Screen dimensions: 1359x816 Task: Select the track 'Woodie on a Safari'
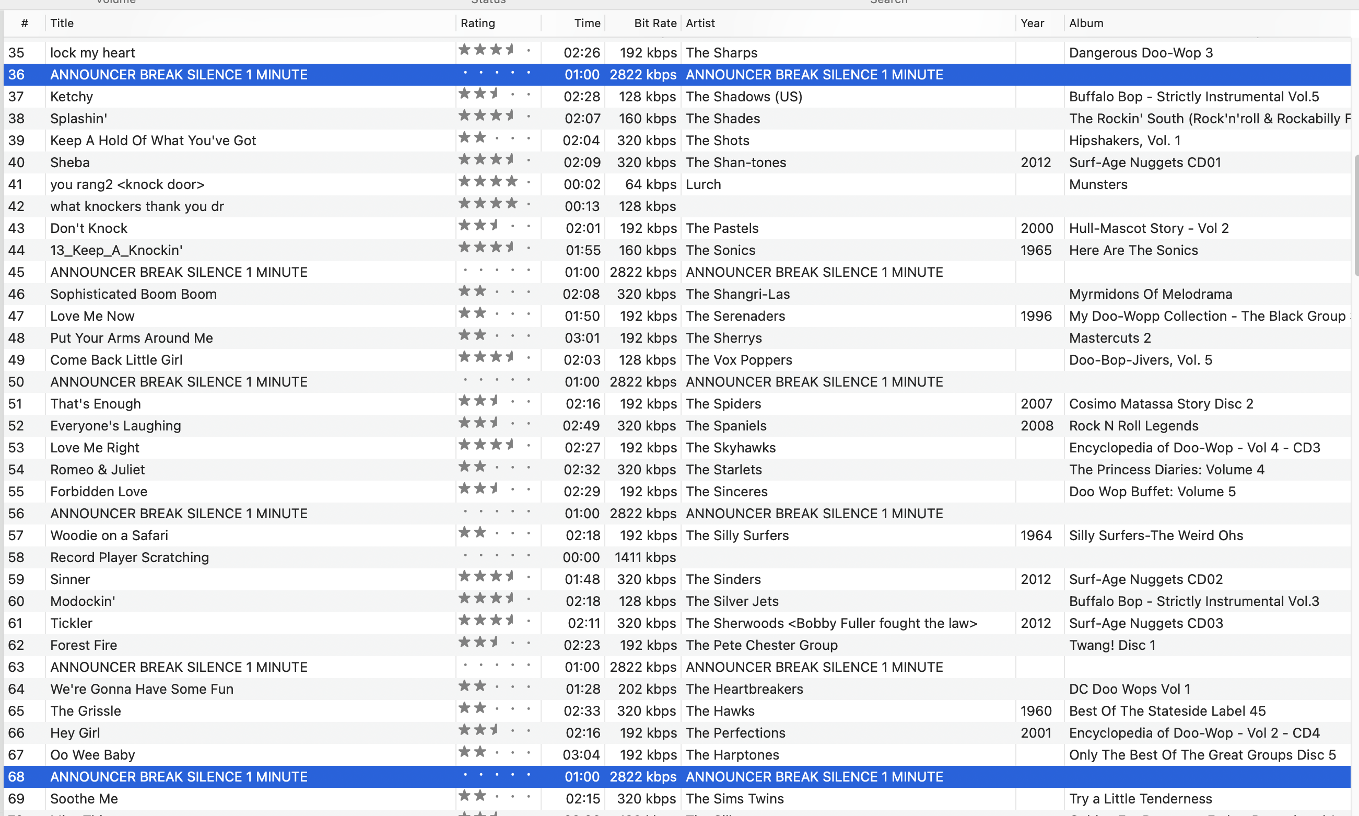pyautogui.click(x=109, y=535)
